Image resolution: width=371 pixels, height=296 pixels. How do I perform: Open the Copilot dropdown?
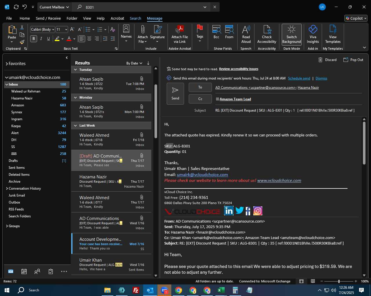(x=356, y=18)
